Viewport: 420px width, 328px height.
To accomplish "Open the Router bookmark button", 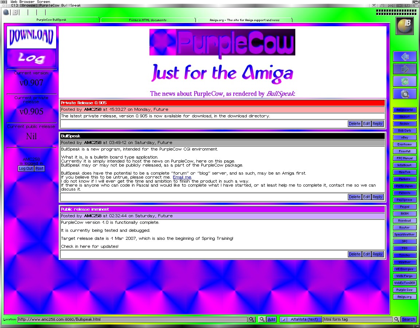I will click(x=404, y=227).
